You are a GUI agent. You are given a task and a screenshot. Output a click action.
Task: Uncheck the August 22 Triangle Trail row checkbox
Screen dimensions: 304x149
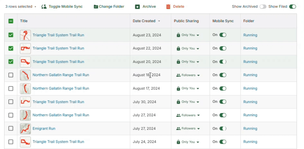pos(11,48)
